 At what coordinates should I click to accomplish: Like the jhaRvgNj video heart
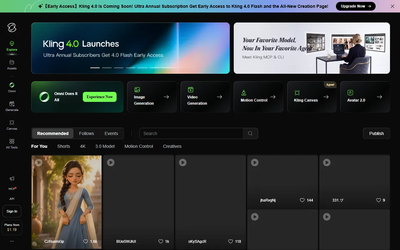point(302,200)
